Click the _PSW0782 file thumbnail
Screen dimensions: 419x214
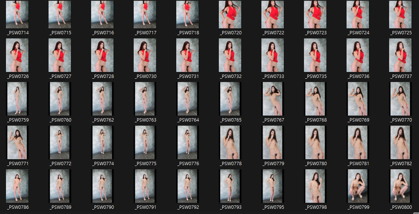click(x=400, y=143)
